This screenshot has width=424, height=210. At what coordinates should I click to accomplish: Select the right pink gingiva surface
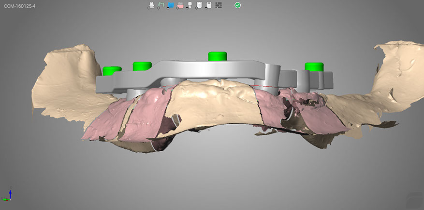319,120
